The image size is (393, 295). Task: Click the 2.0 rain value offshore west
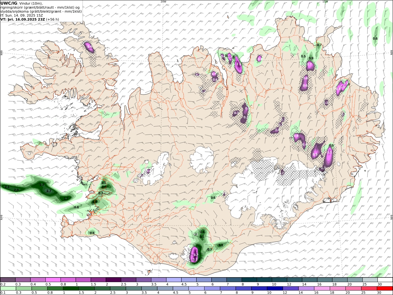tap(16, 190)
